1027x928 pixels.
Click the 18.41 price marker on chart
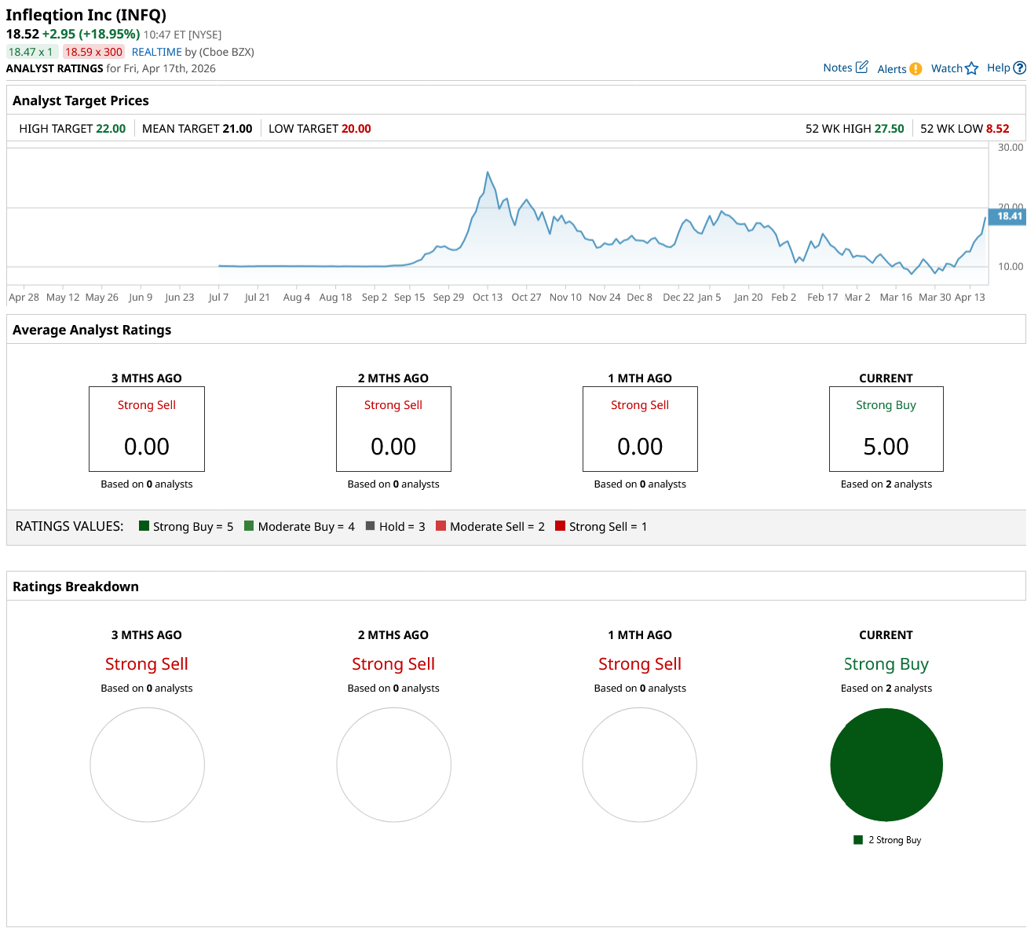(1009, 216)
